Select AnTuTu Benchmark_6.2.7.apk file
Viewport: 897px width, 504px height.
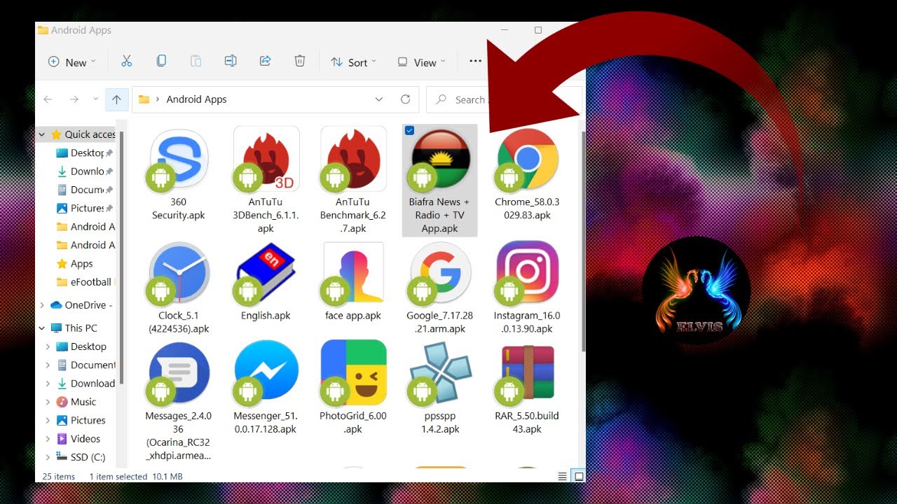pos(353,181)
